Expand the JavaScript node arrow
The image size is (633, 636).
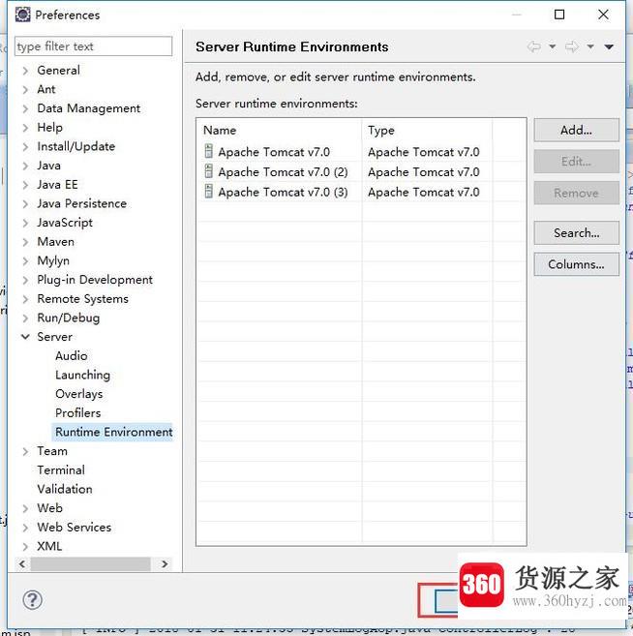25,223
